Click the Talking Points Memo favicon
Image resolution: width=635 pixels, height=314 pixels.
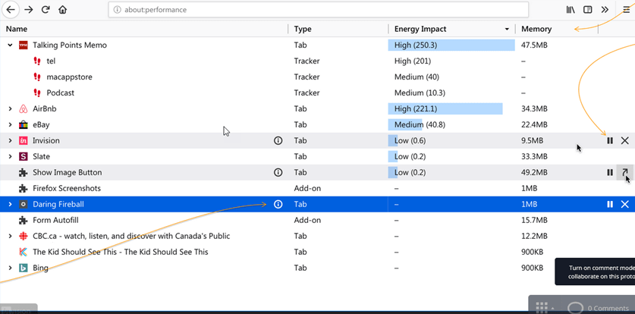(x=23, y=45)
